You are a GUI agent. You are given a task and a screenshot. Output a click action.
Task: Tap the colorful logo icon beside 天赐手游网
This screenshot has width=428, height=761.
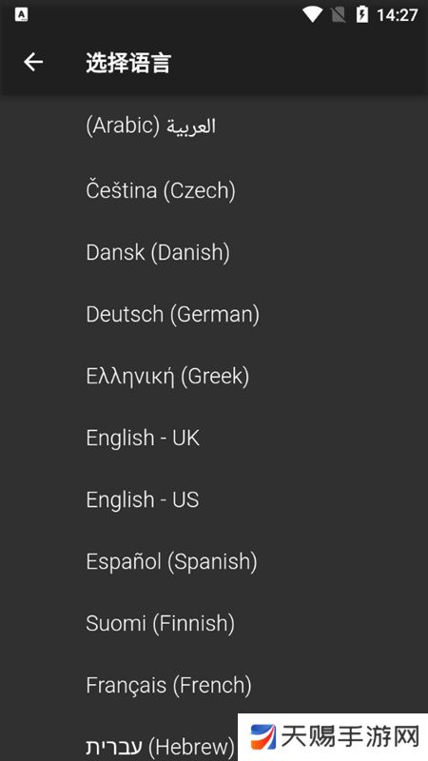pos(263,737)
